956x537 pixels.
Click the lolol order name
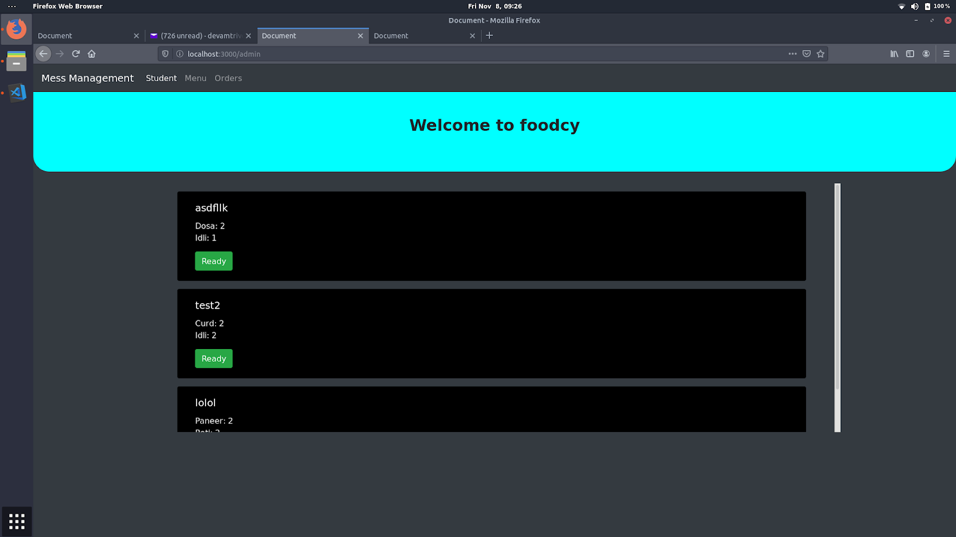(206, 403)
